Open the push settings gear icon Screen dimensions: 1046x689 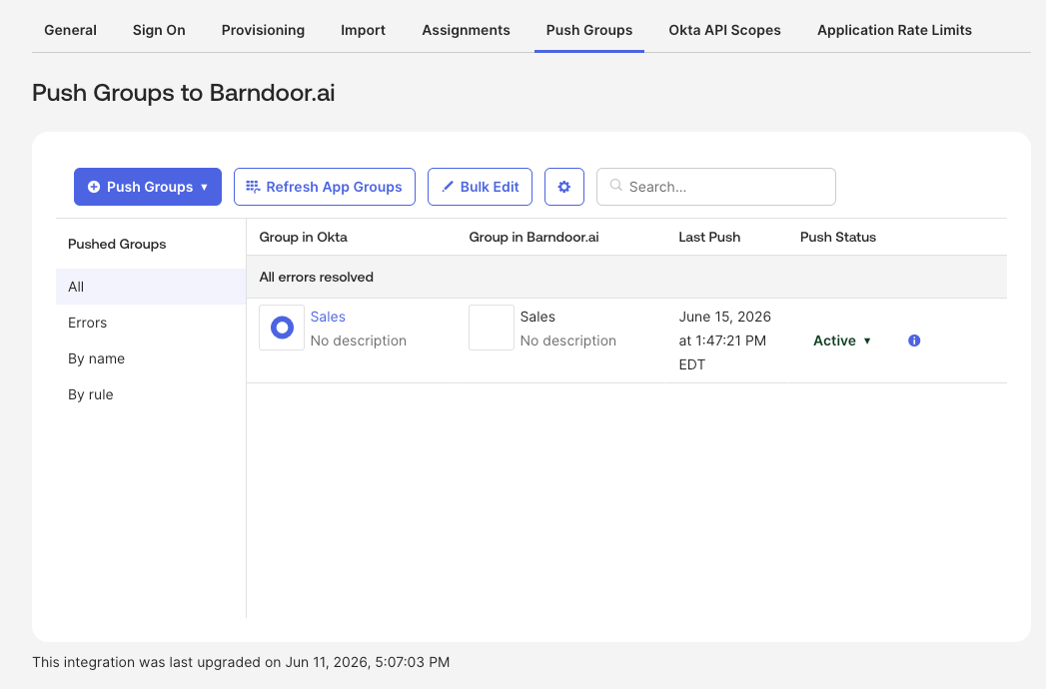pyautogui.click(x=563, y=187)
